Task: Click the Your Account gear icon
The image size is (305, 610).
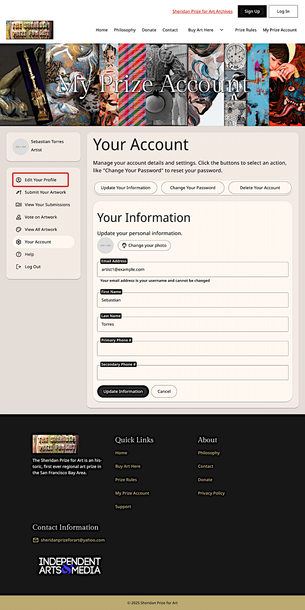Action: [x=18, y=242]
